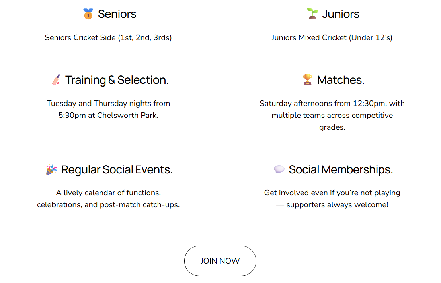Click the gold medal icon beside Seniors
The image size is (441, 283).
[x=88, y=14]
